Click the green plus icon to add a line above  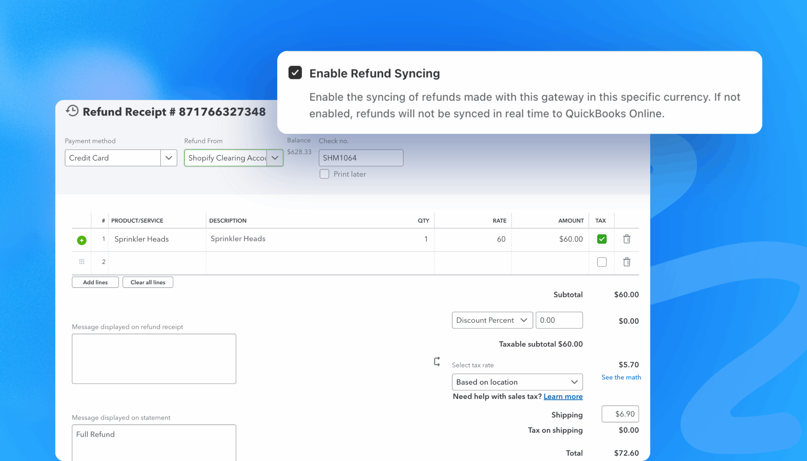click(x=82, y=240)
